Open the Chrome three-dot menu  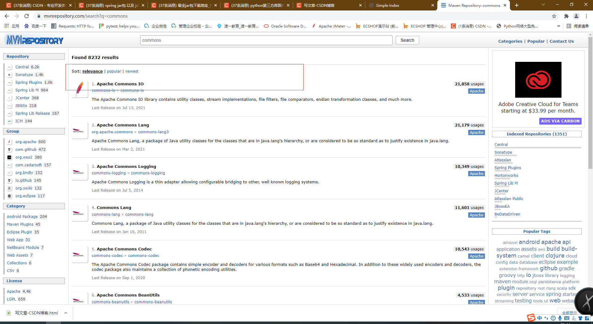[x=586, y=16]
